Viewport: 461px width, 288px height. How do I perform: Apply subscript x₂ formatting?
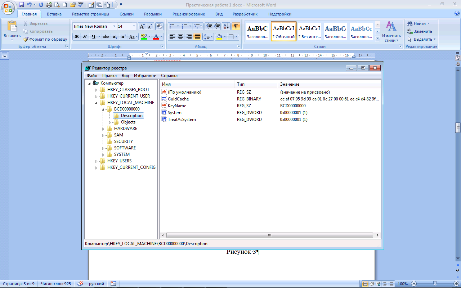115,37
